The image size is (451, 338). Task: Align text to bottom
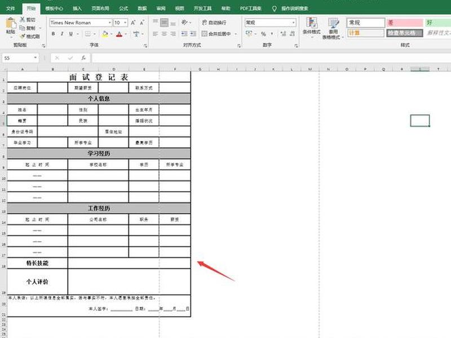[x=173, y=23]
